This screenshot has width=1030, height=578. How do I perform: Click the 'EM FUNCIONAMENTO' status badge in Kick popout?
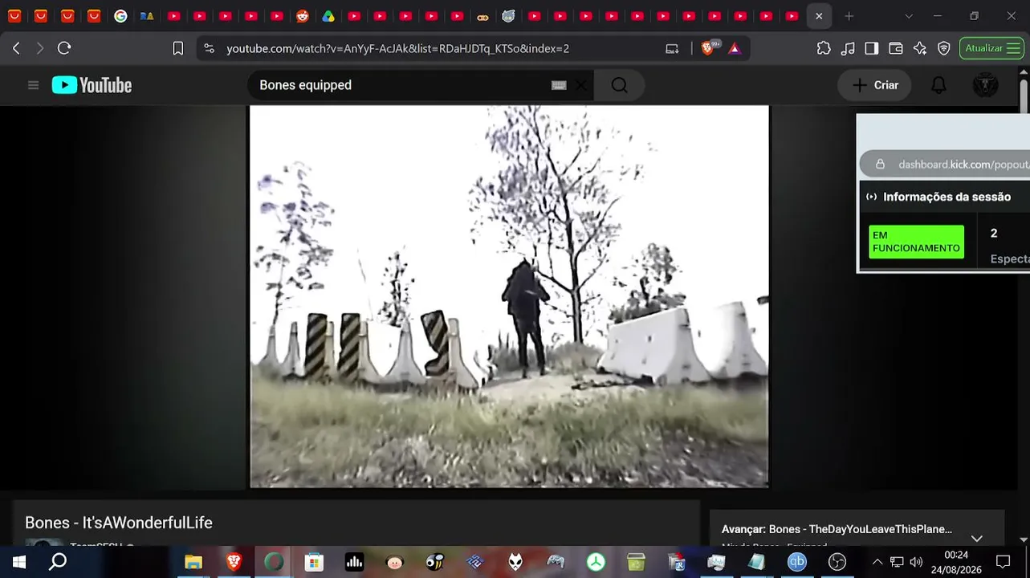(916, 242)
